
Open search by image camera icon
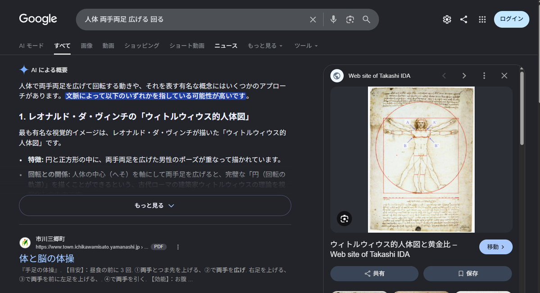coord(350,20)
